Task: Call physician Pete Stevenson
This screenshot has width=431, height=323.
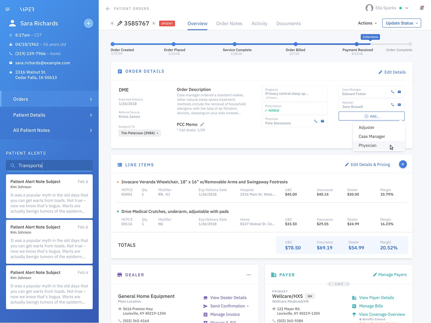Action: [x=316, y=121]
